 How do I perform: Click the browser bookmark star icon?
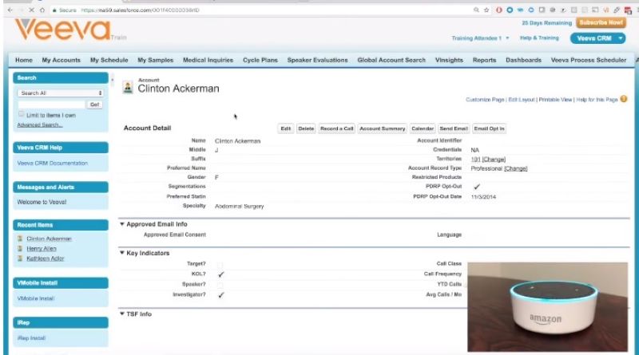(x=486, y=10)
